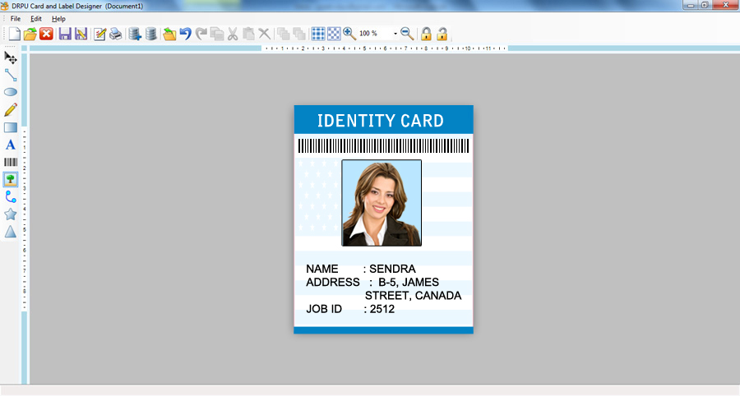Select the Ellipse drawing tool
The image size is (740, 396).
(11, 92)
